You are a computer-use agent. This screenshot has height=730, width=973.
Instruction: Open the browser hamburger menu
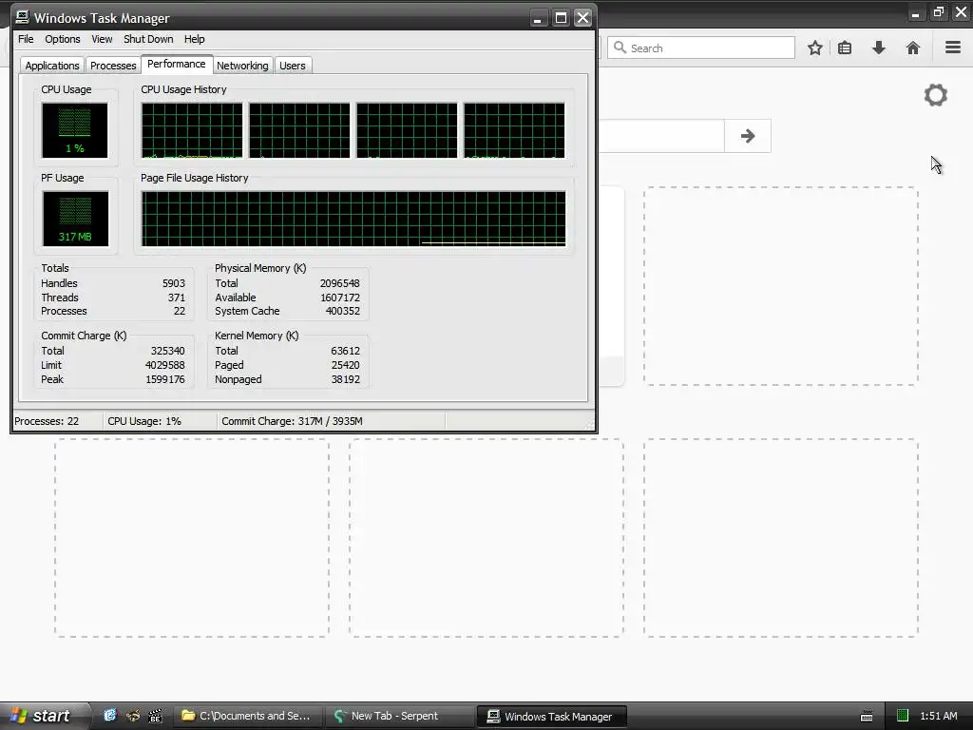[x=953, y=48]
